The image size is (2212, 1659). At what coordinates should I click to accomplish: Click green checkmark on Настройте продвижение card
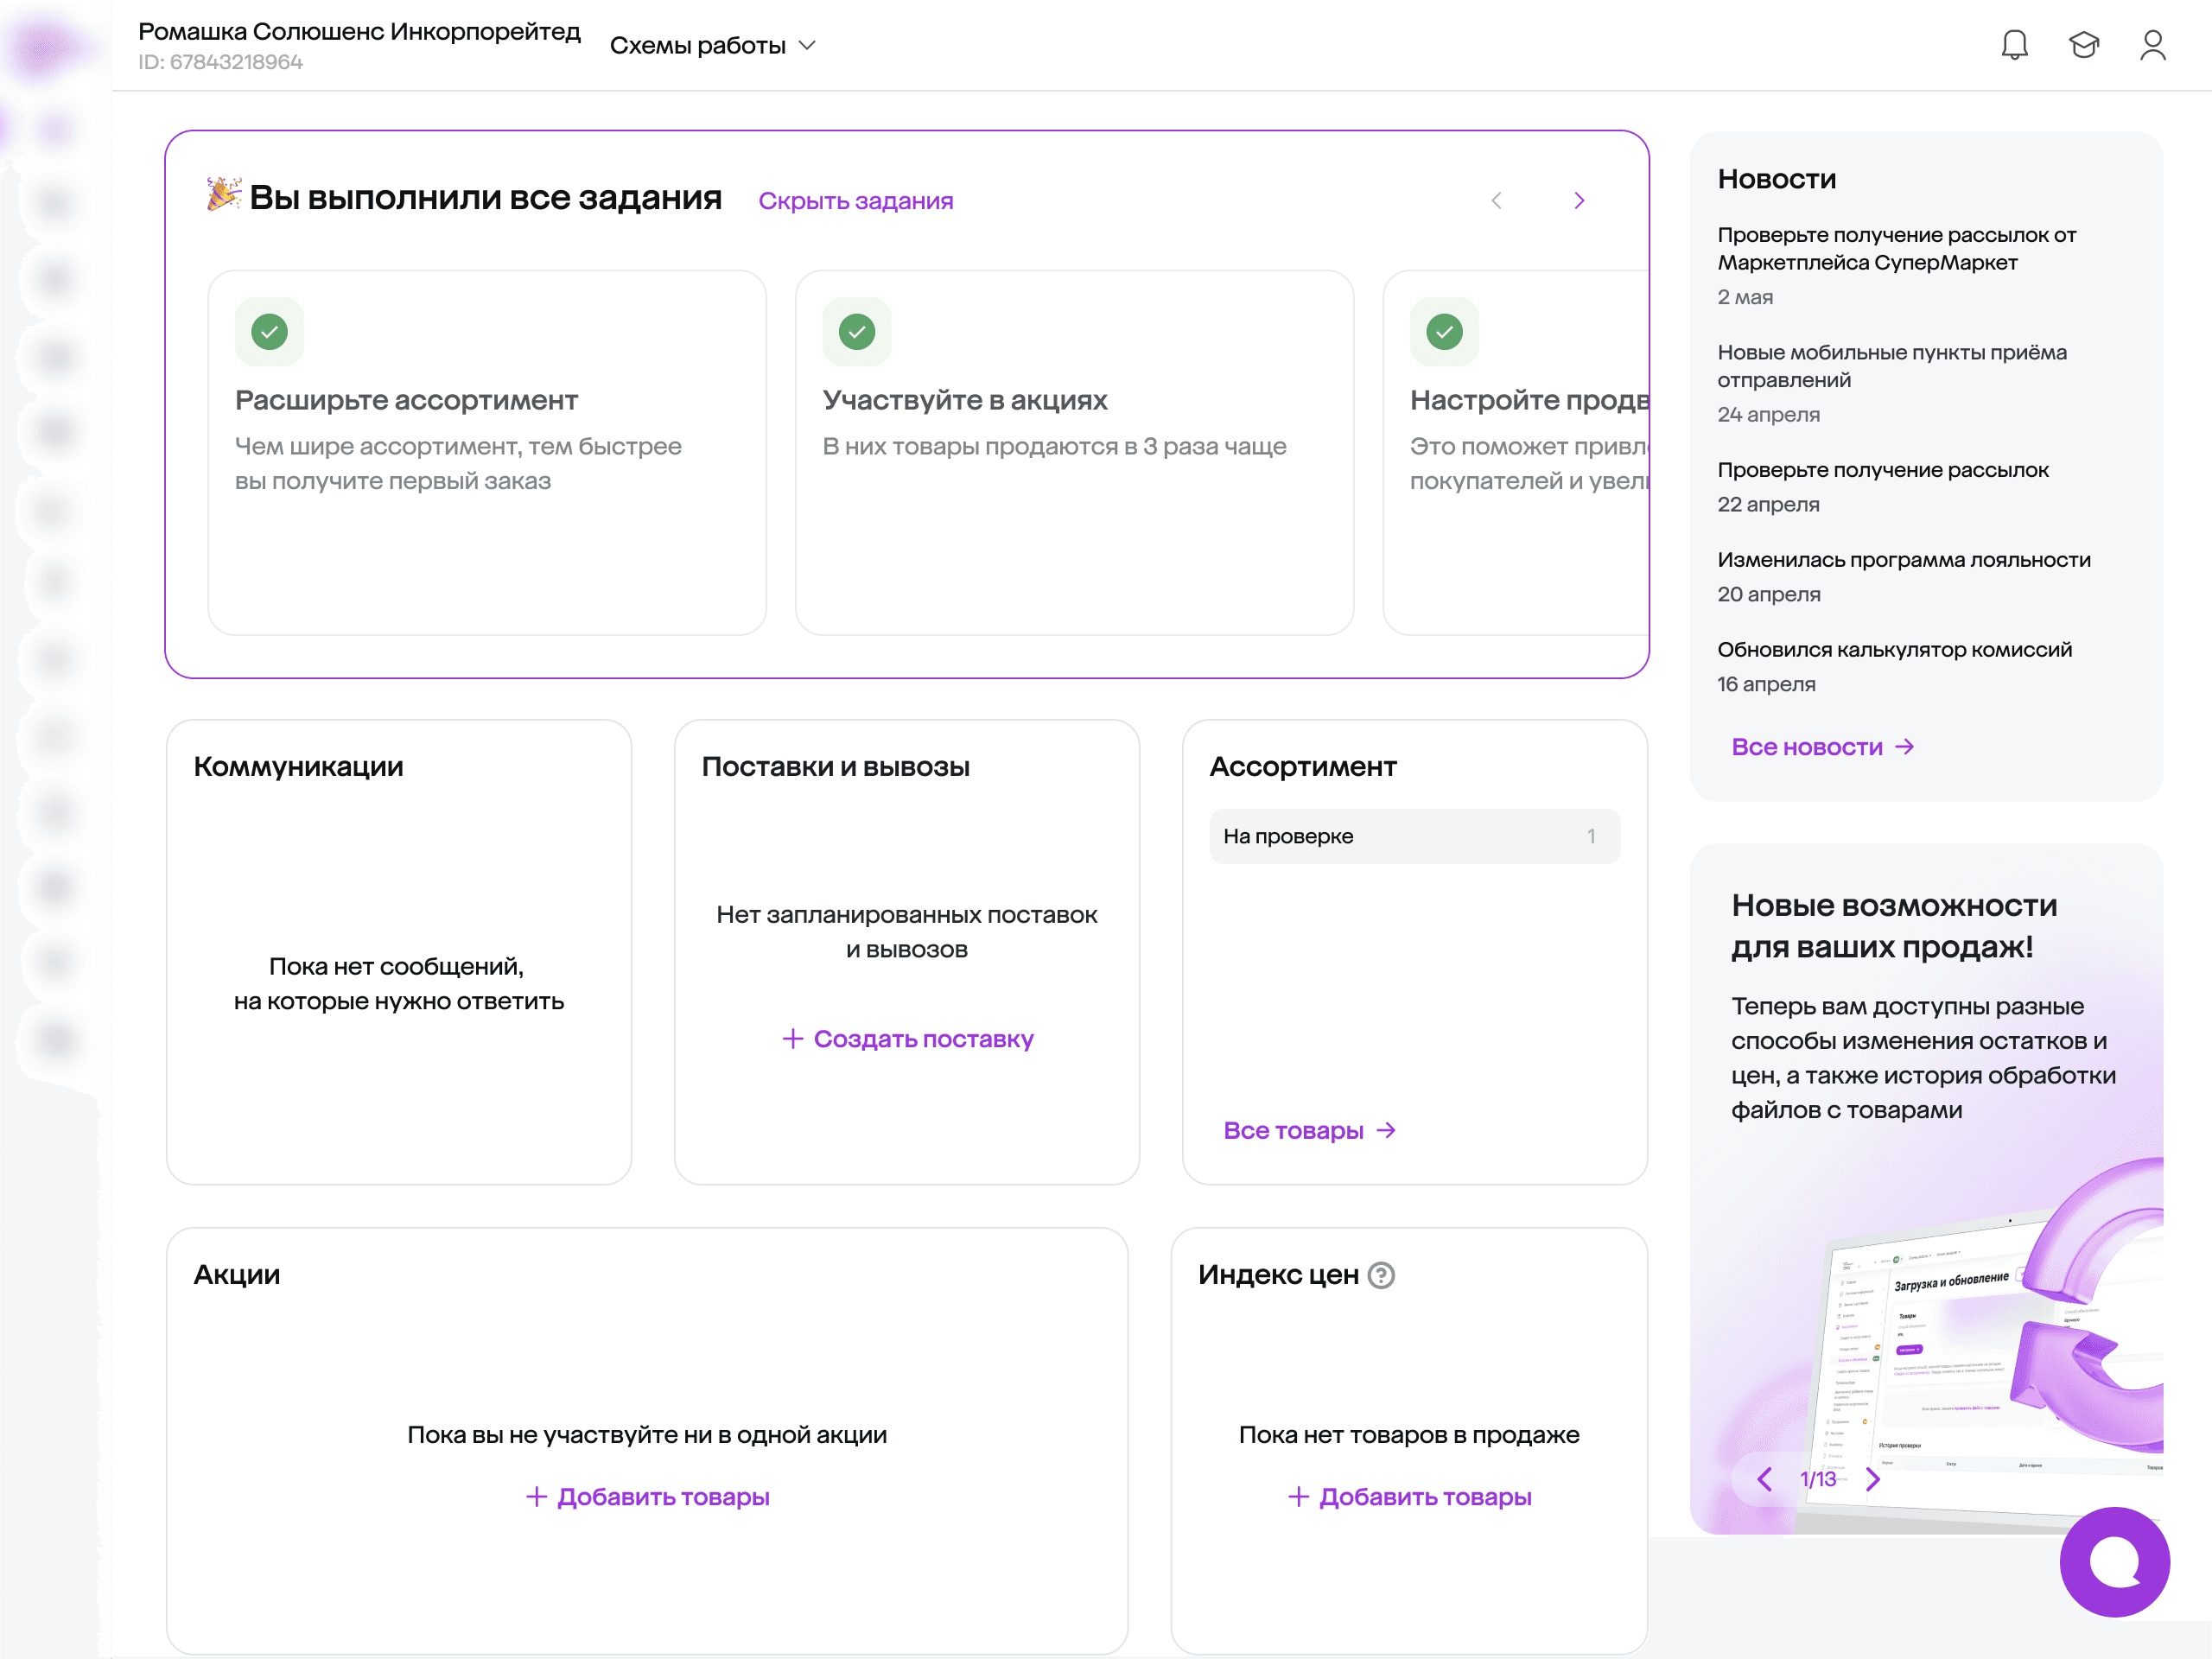(x=1444, y=331)
